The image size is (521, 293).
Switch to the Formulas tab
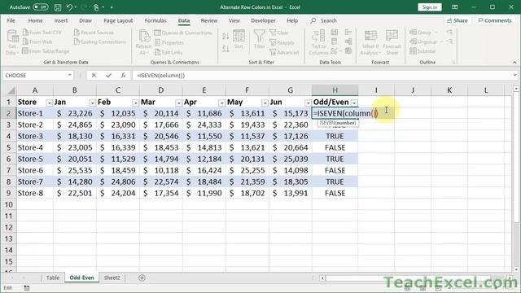coord(155,20)
